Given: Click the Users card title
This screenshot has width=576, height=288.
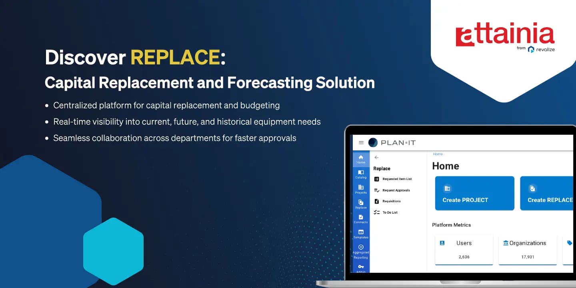Looking at the screenshot, I should [x=464, y=243].
